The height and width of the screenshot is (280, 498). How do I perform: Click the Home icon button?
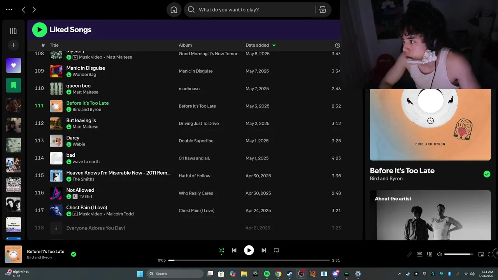pos(174,10)
